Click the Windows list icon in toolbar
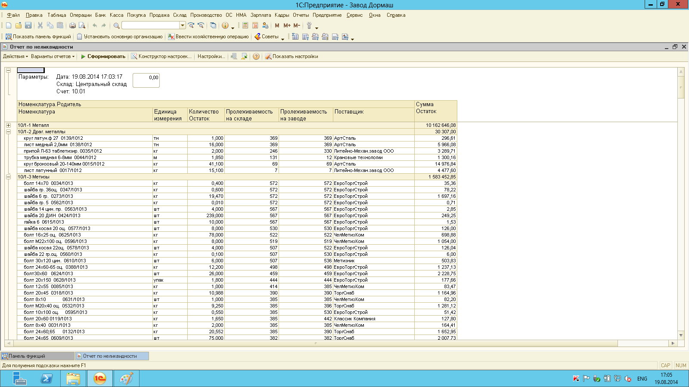Image resolution: width=689 pixels, height=387 pixels. pyautogui.click(x=213, y=26)
